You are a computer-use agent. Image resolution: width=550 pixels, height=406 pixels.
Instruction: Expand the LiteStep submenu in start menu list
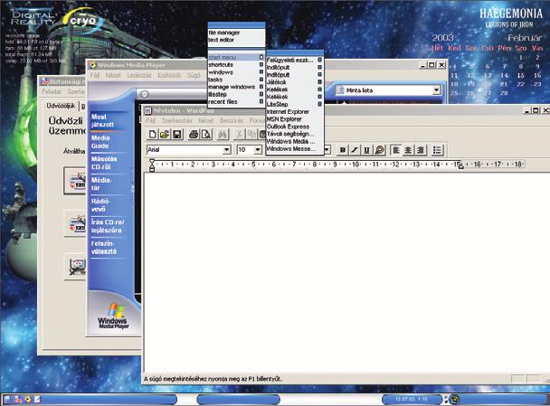tap(294, 104)
